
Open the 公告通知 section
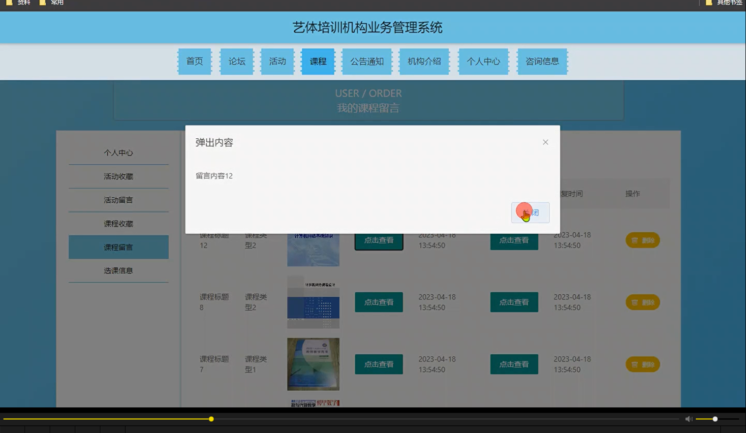pos(367,61)
